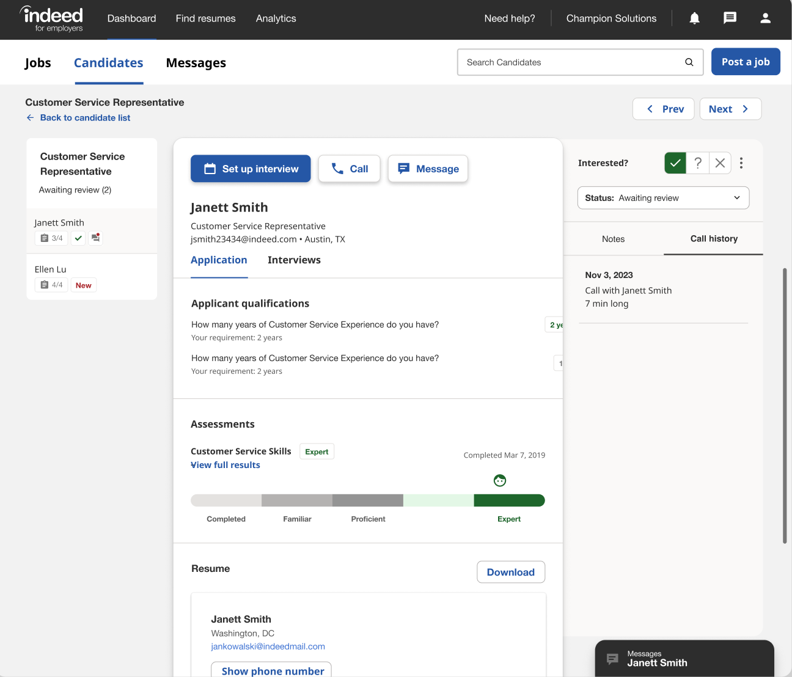Screen dimensions: 792x677
Task: Open the messages chat icon in header
Action: coord(730,18)
